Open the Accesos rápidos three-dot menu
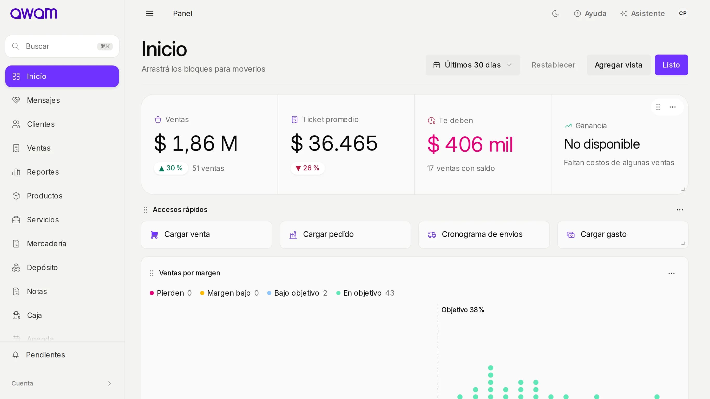710x399 pixels. tap(680, 210)
